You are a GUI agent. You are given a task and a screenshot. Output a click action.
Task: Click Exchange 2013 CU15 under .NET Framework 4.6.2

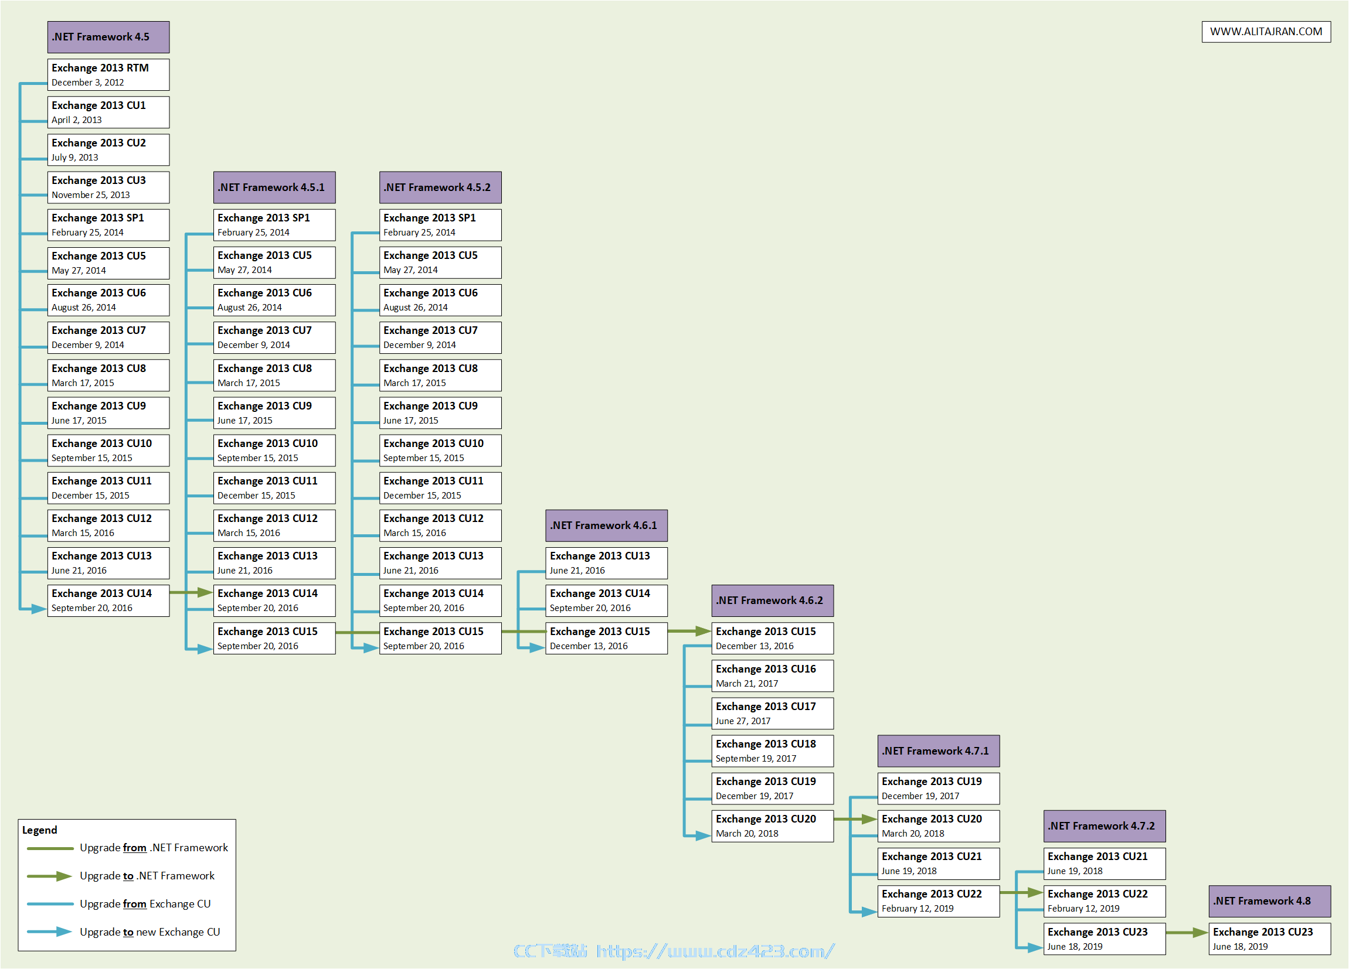click(772, 638)
